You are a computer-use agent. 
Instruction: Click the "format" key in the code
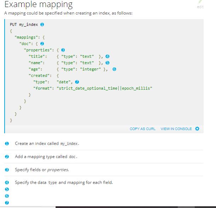click(42, 88)
